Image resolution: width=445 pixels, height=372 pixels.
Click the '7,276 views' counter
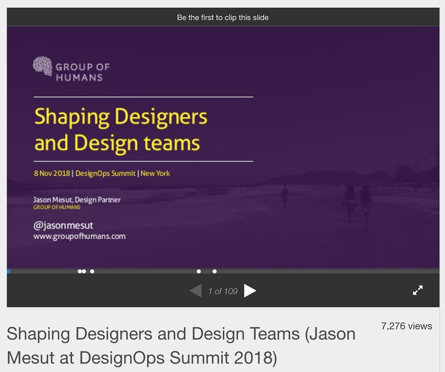407,326
